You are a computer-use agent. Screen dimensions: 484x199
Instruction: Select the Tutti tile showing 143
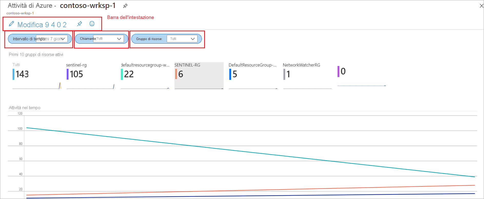37,76
